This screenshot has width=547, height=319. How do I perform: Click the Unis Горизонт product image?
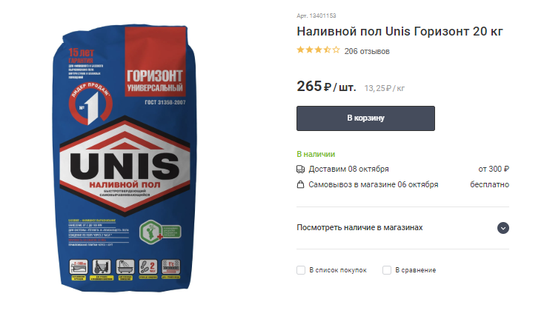click(x=125, y=158)
